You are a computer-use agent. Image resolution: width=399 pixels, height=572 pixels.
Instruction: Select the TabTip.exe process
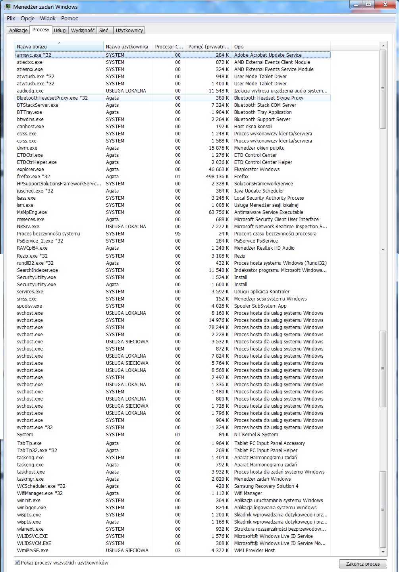[x=172, y=443]
